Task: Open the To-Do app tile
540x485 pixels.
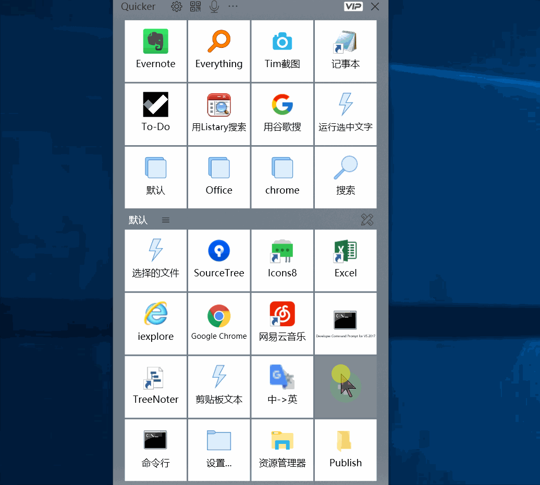Action: 155,114
